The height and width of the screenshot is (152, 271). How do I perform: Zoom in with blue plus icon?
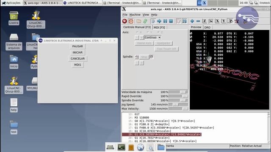point(192,21)
